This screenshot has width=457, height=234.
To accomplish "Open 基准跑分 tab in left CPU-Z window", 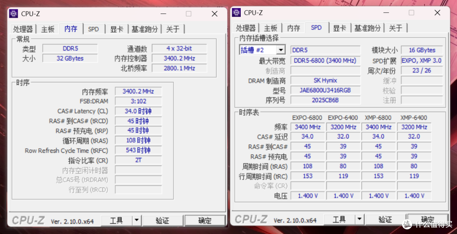I will [x=145, y=29].
